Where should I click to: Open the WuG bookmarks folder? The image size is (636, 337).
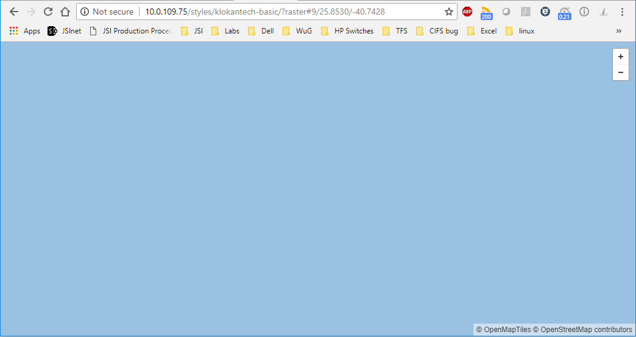click(297, 31)
